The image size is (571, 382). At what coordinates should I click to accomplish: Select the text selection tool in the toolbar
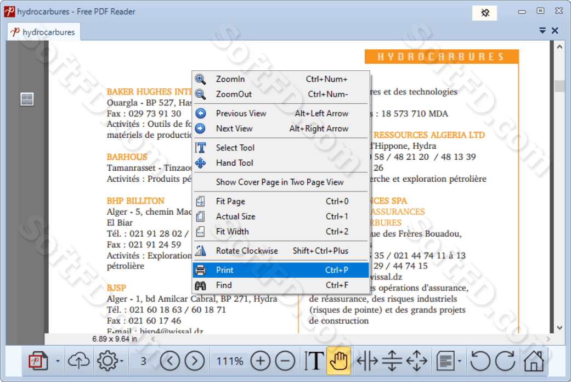(314, 361)
